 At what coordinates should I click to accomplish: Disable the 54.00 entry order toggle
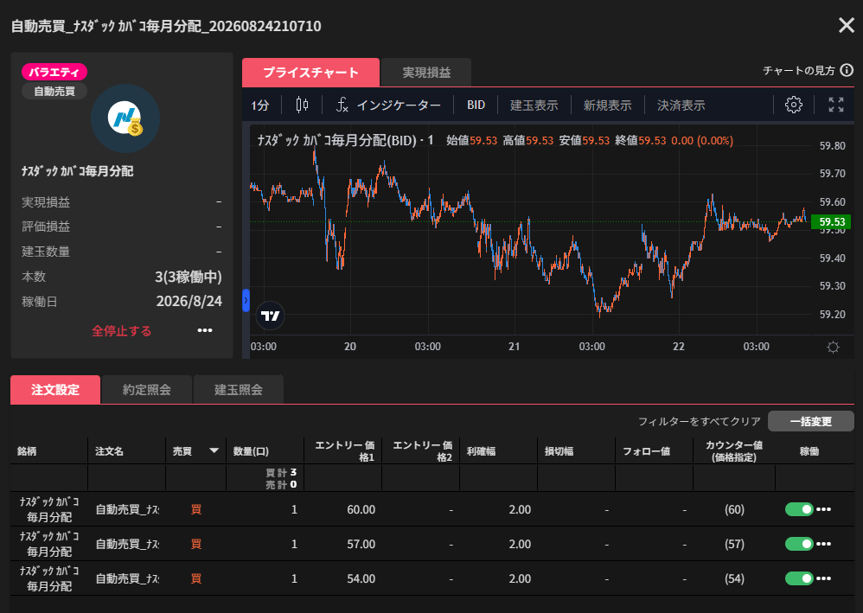(x=799, y=578)
